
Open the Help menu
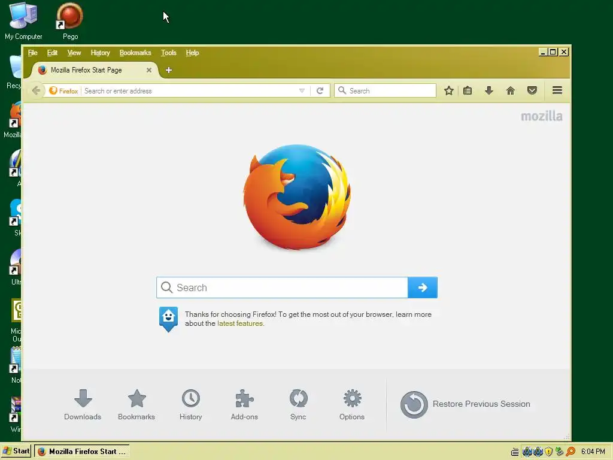coord(192,53)
